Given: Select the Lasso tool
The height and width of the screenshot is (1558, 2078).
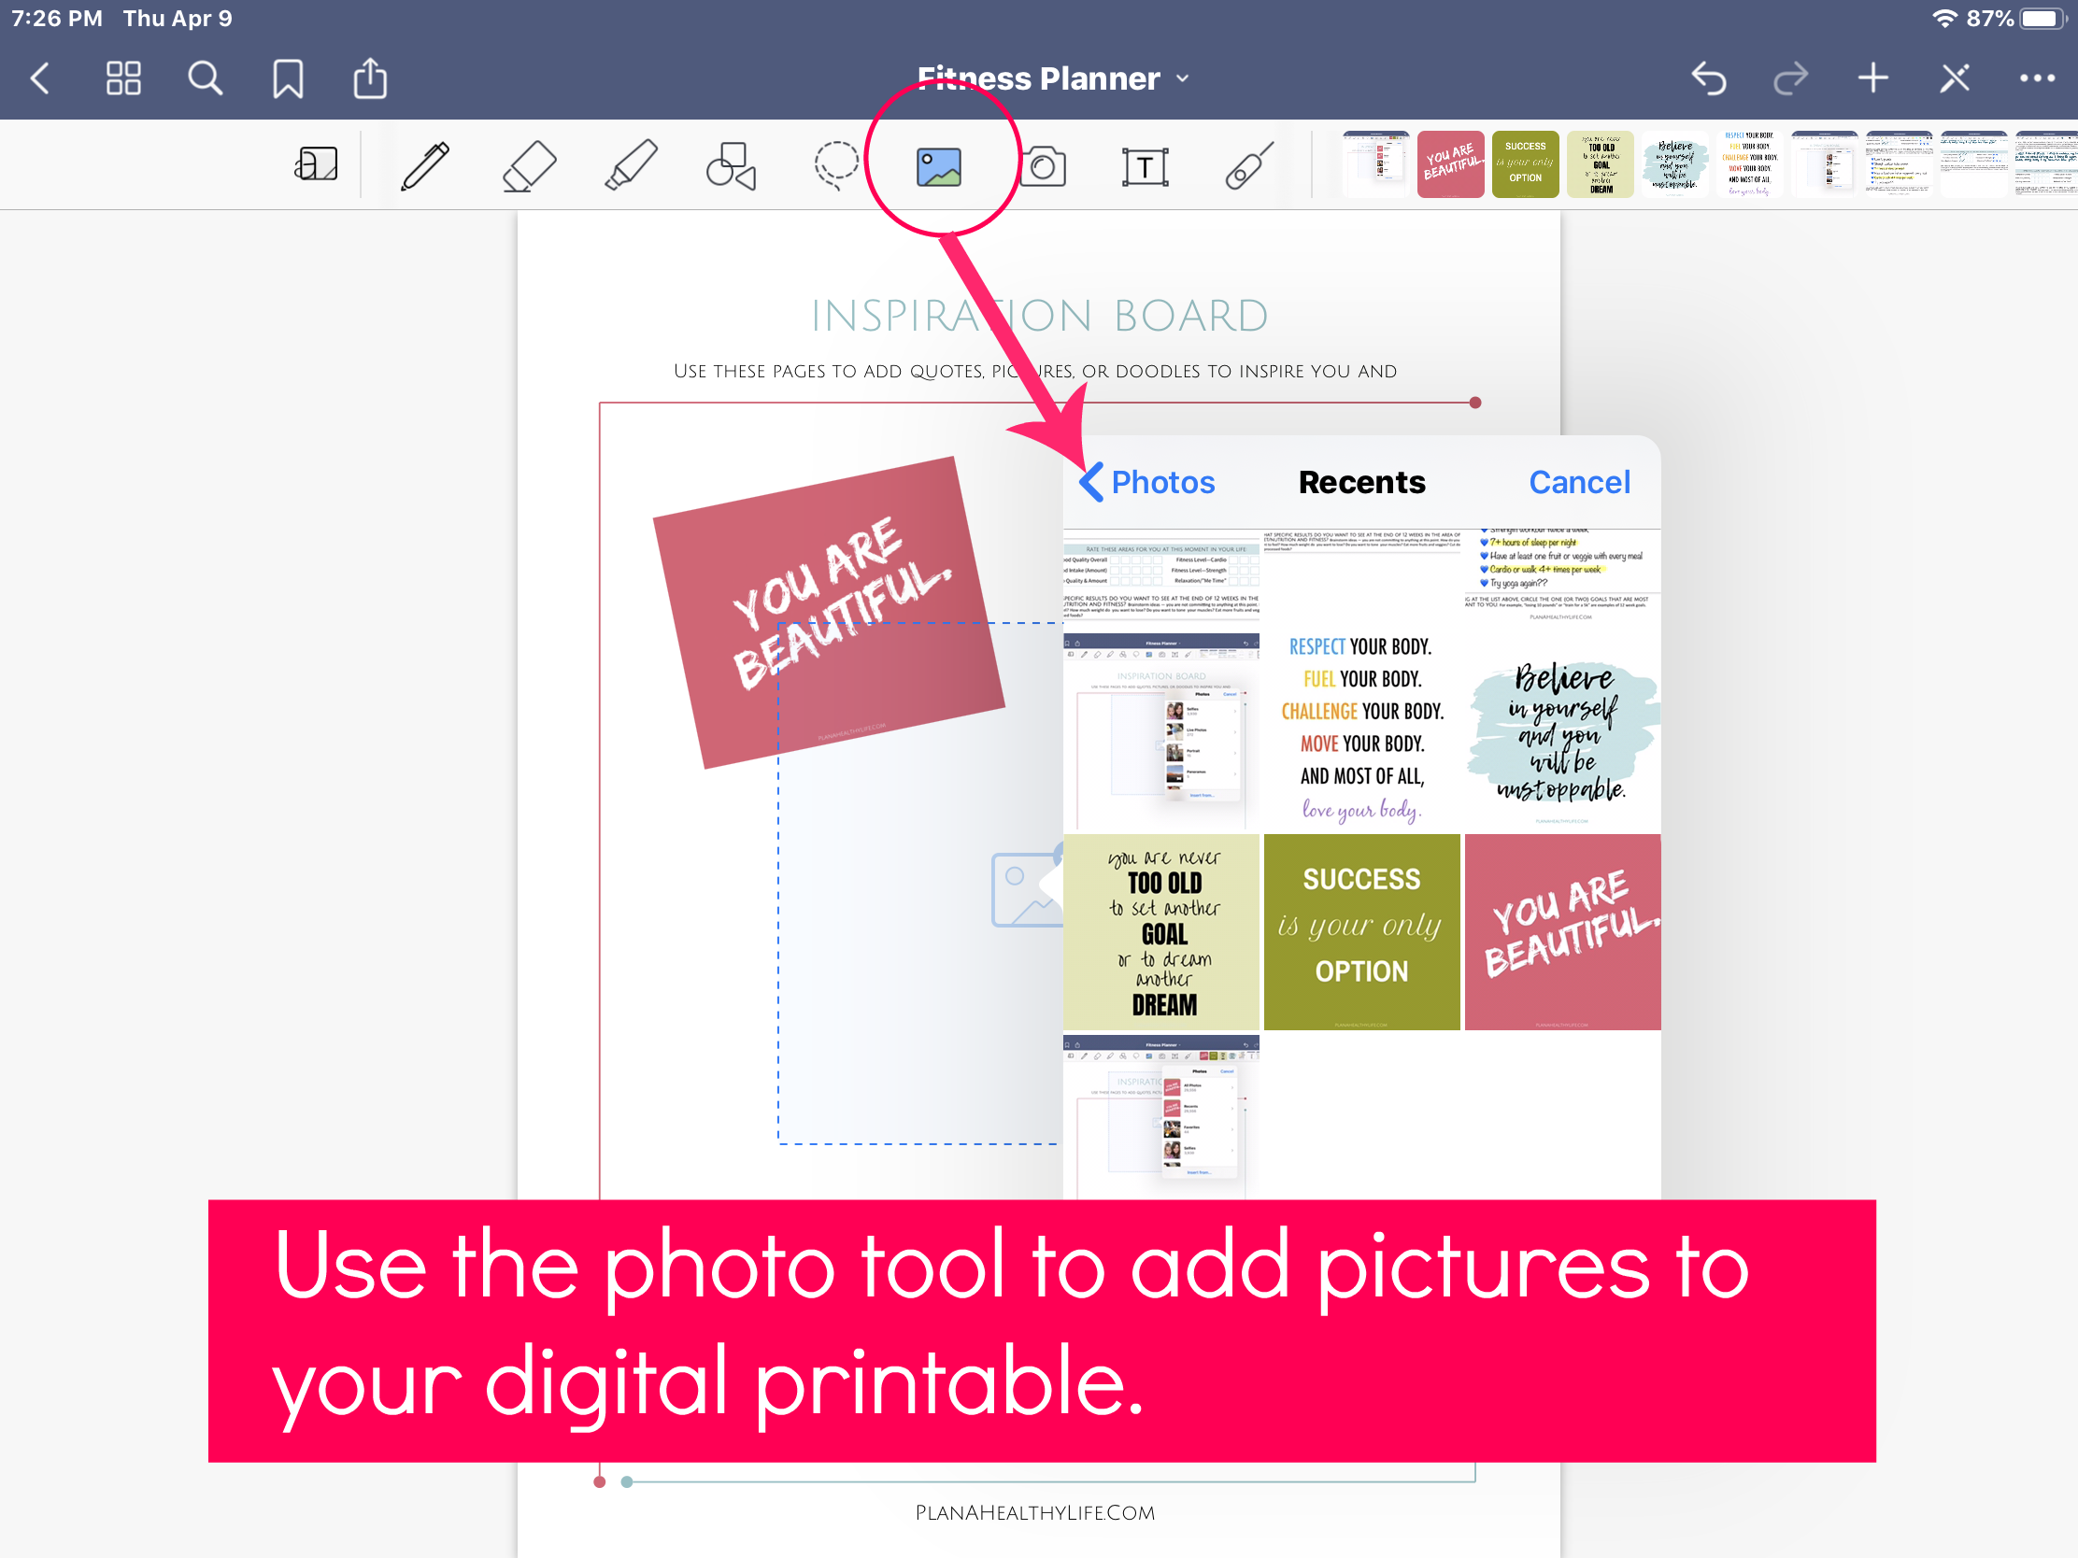Looking at the screenshot, I should click(835, 166).
